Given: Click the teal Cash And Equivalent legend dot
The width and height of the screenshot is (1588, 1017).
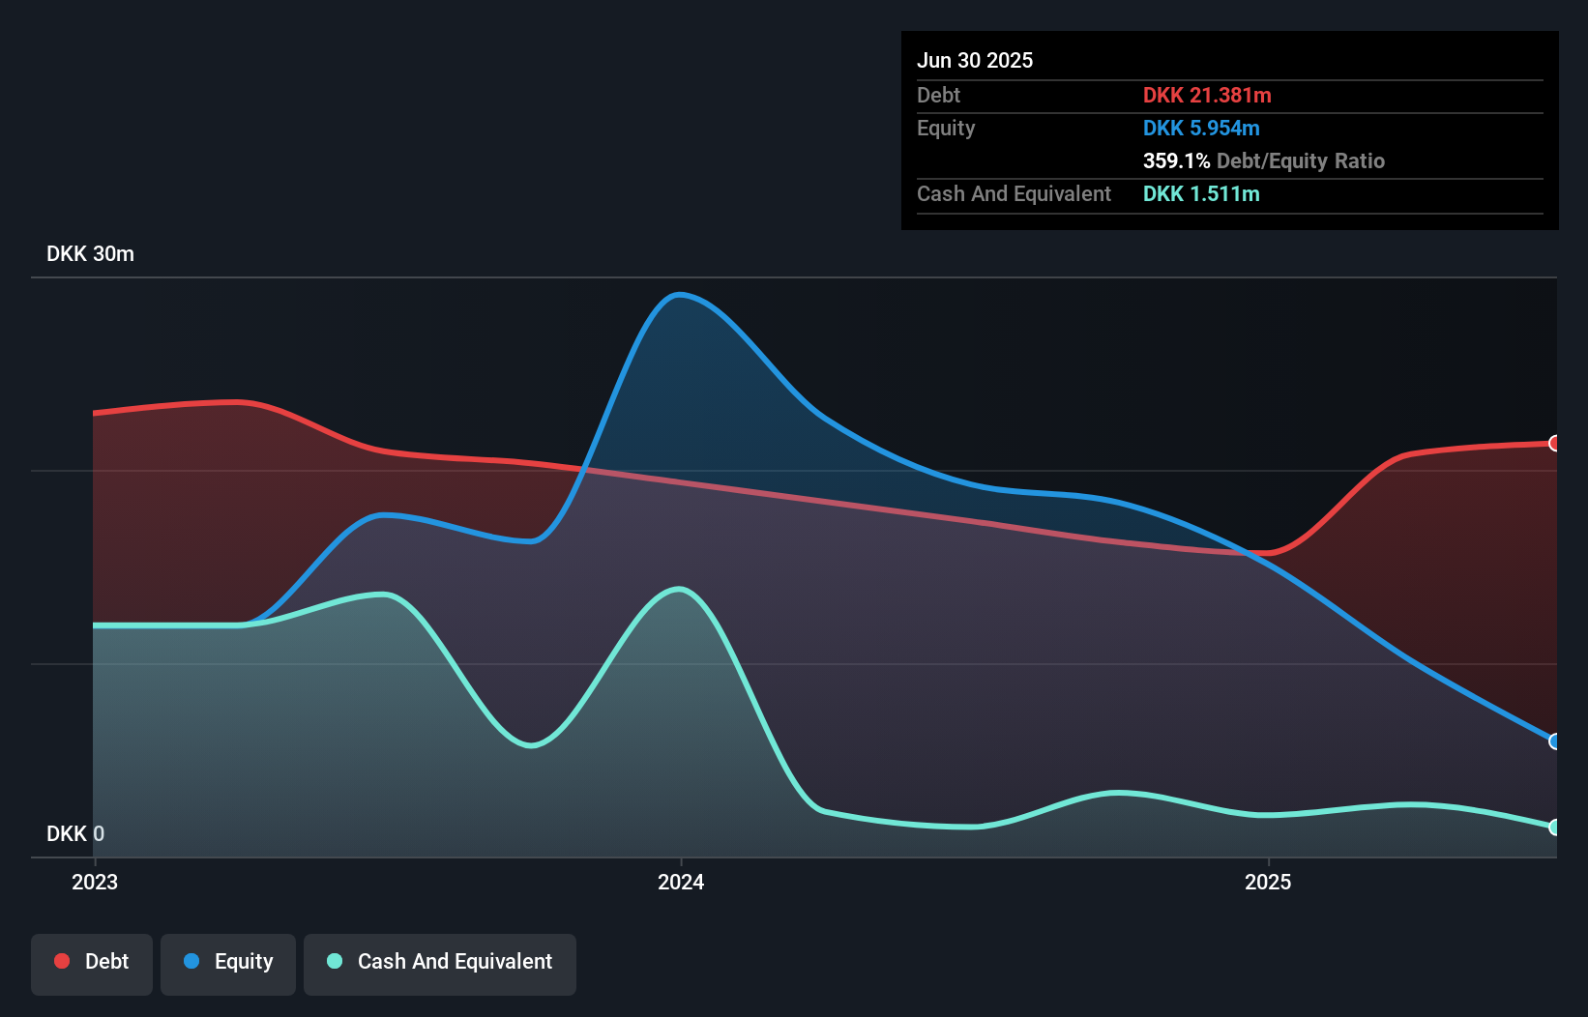Looking at the screenshot, I should [x=333, y=961].
